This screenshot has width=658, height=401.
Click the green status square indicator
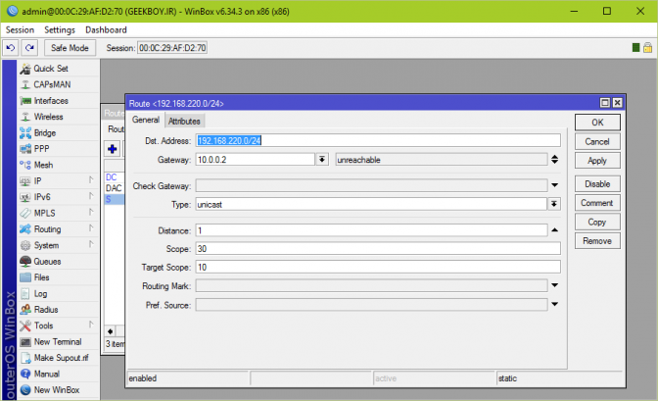click(635, 47)
